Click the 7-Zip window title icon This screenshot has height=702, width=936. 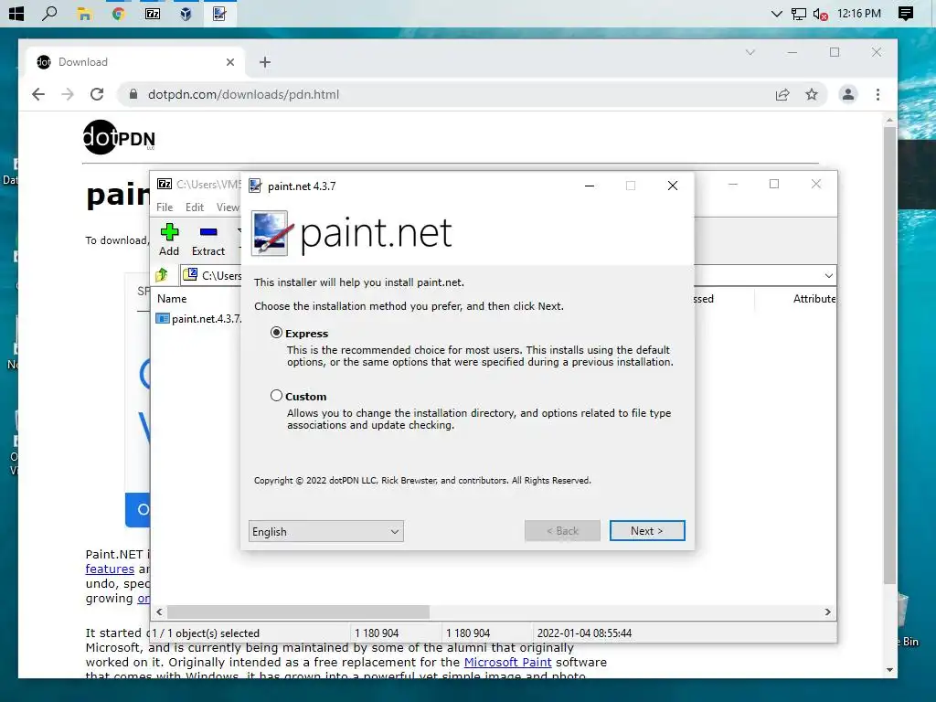point(165,184)
